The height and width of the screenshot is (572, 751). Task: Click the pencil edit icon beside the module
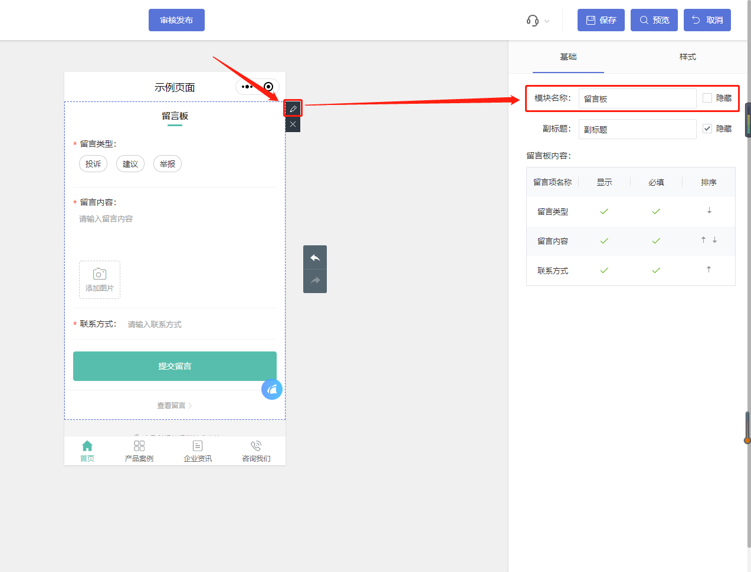click(x=293, y=108)
